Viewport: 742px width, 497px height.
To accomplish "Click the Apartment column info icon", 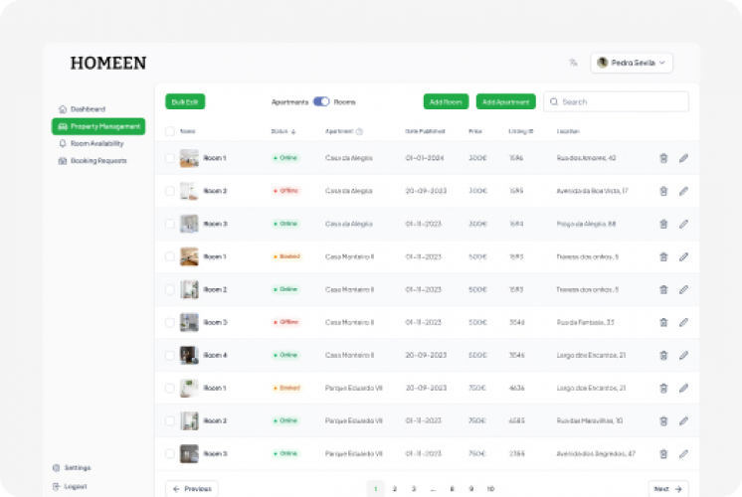I will pos(359,131).
